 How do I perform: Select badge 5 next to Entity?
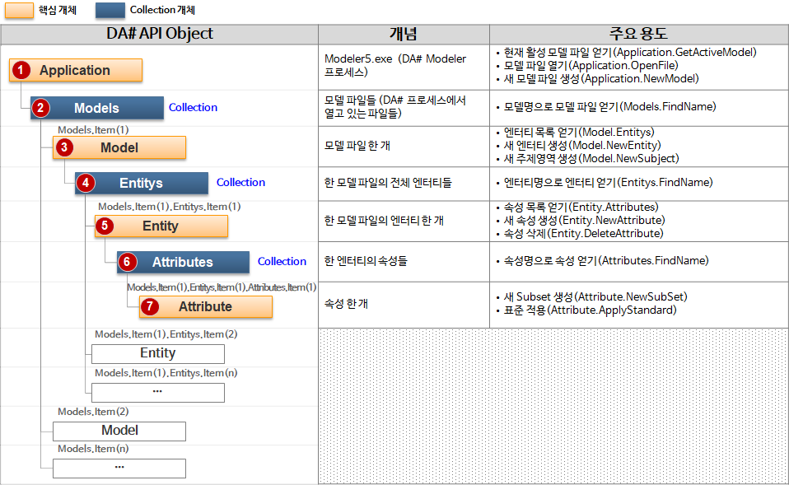pos(105,226)
